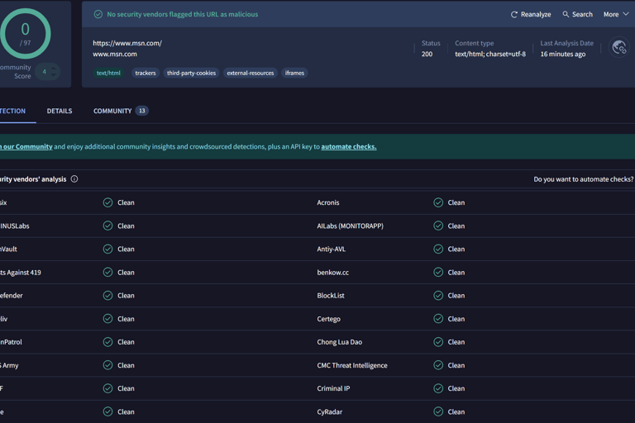Open the More dropdown menu
The height and width of the screenshot is (423, 635).
(616, 14)
